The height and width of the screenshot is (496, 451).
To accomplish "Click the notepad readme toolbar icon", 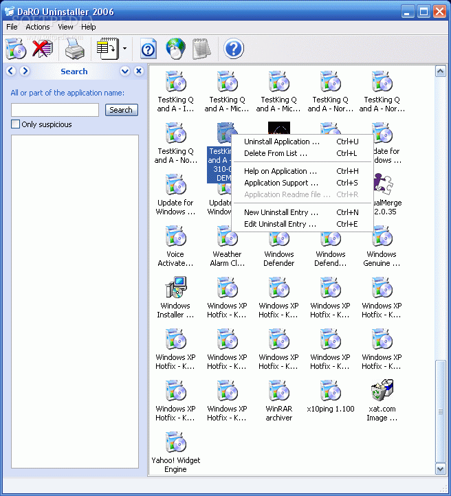I will click(201, 49).
